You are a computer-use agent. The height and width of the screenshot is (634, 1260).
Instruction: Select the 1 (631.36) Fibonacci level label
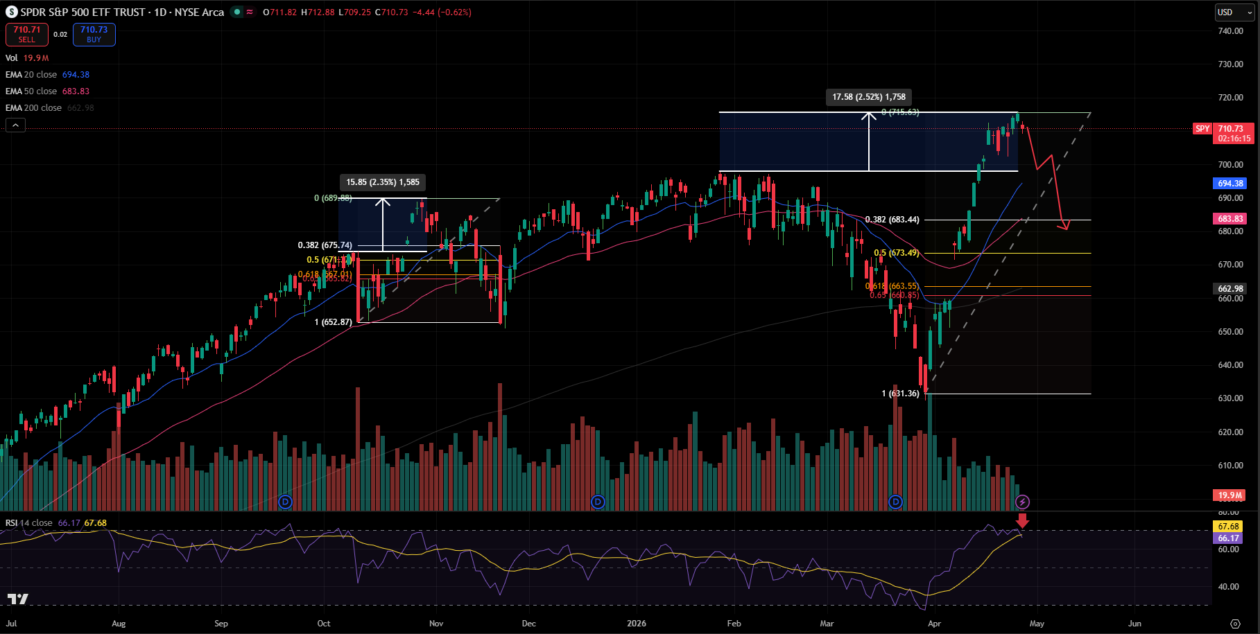(x=901, y=394)
